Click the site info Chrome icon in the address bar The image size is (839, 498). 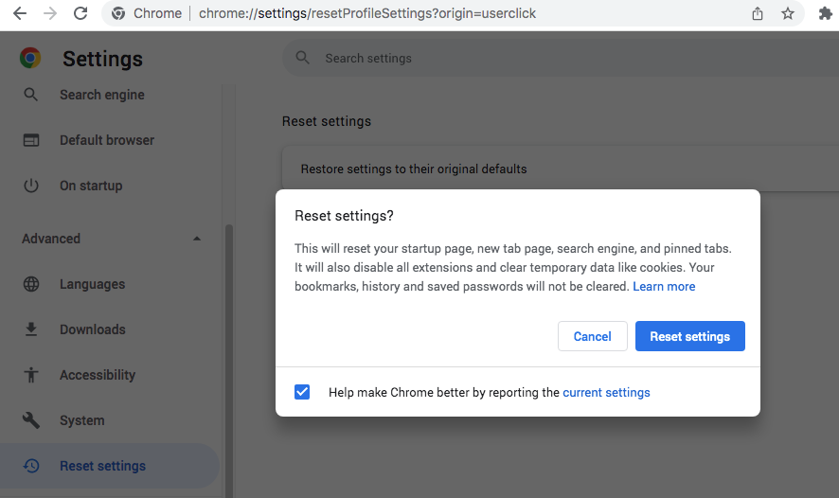tap(118, 13)
